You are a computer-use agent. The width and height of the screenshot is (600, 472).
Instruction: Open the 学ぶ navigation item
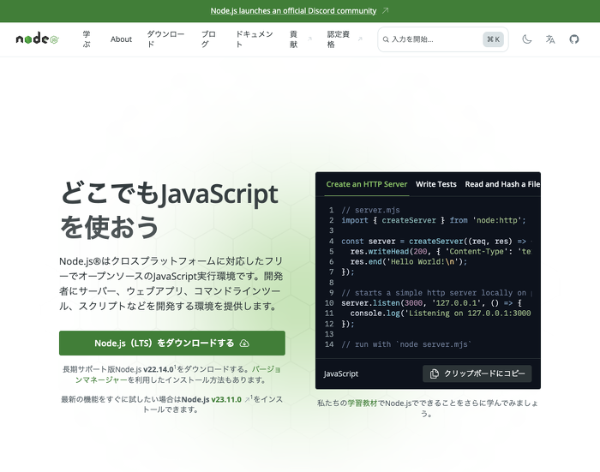pyautogui.click(x=87, y=39)
